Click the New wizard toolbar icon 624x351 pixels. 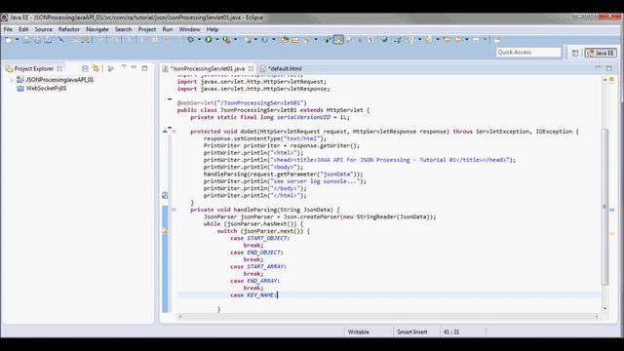click(9, 40)
